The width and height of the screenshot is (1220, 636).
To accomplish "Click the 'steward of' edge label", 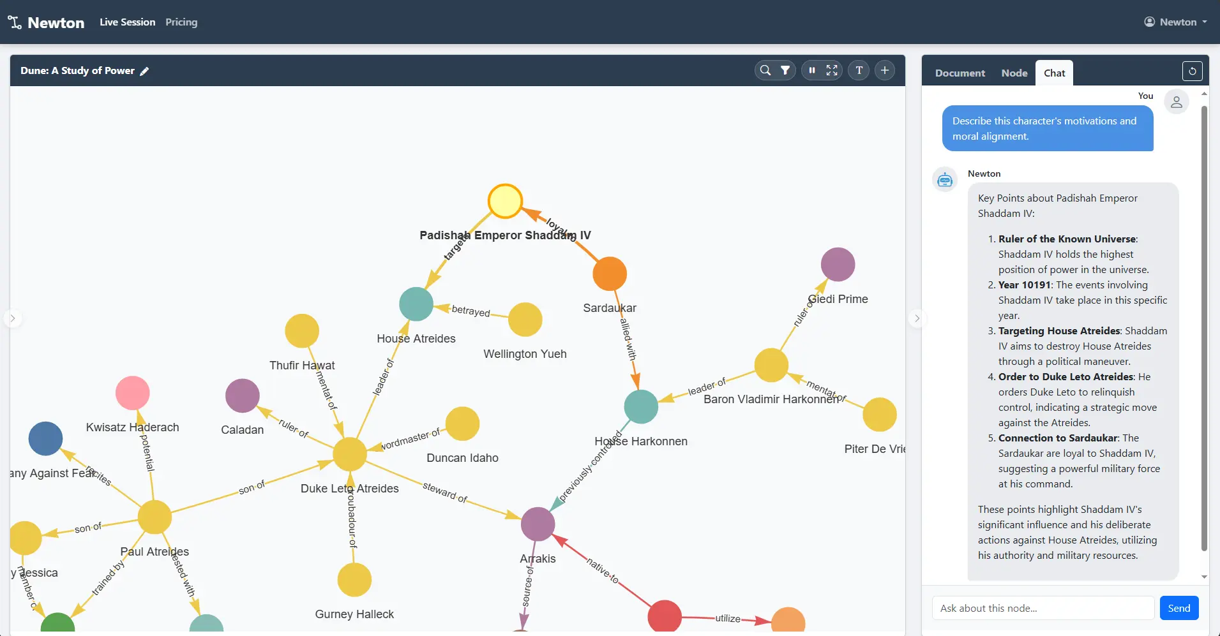I will point(445,492).
